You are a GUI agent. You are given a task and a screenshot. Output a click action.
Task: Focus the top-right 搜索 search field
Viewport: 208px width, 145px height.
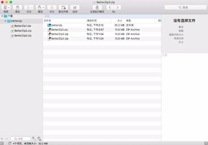pyautogui.click(x=186, y=7)
